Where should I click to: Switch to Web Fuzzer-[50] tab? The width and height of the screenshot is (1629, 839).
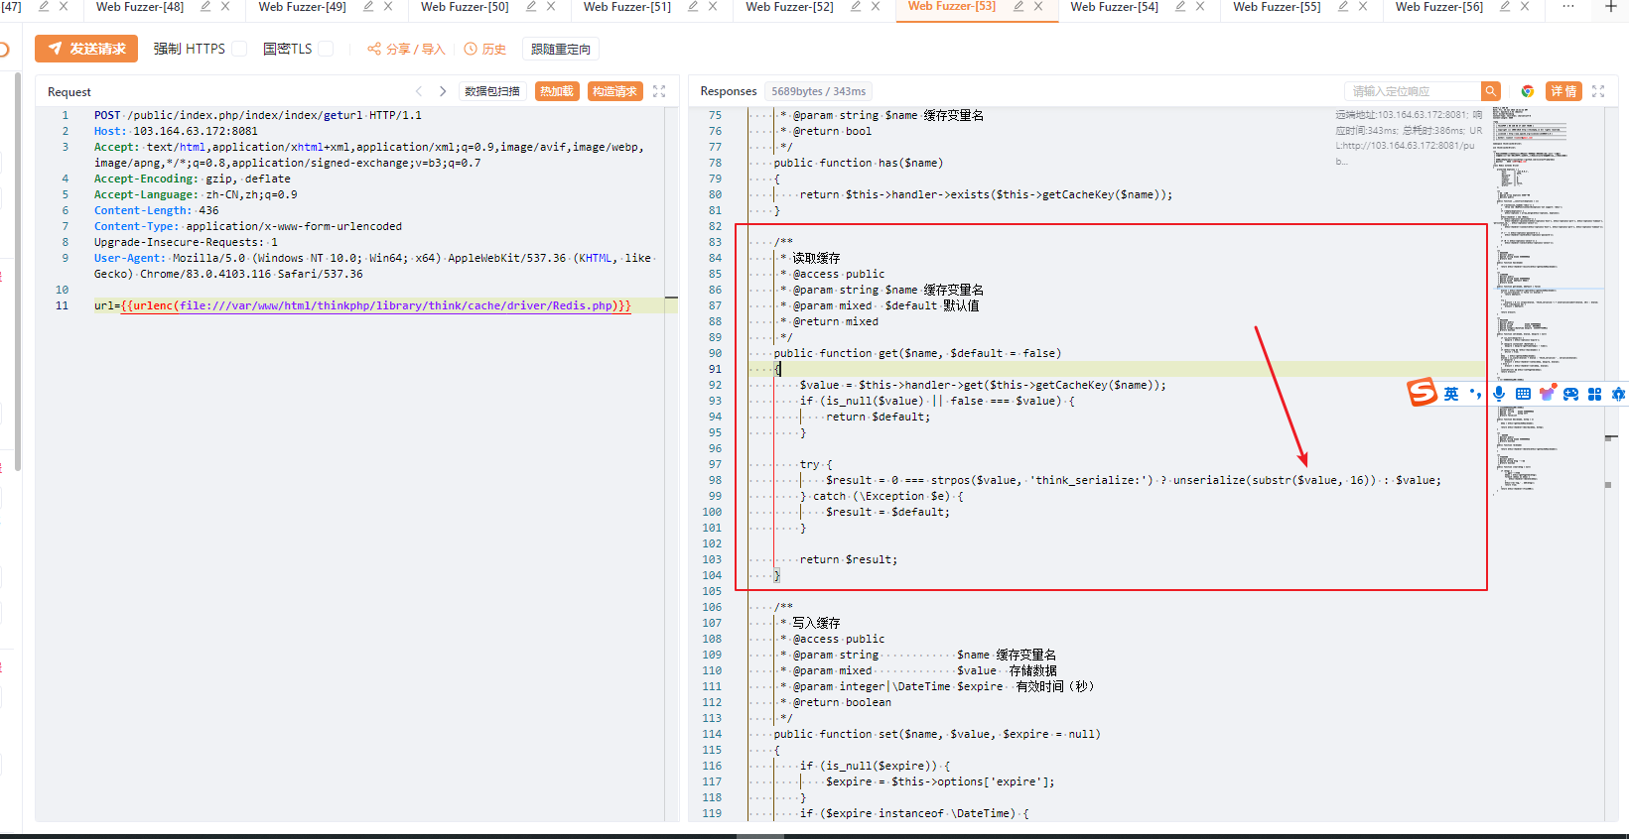point(465,7)
